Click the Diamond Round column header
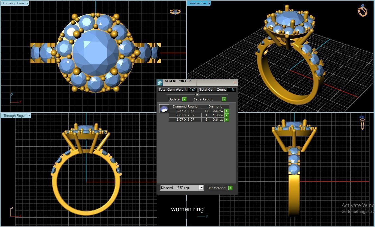This screenshot has width=375, height=227. tap(185, 106)
